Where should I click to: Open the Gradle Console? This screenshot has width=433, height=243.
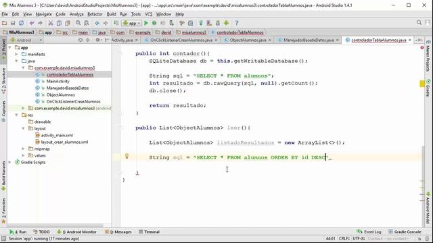pos(405,232)
